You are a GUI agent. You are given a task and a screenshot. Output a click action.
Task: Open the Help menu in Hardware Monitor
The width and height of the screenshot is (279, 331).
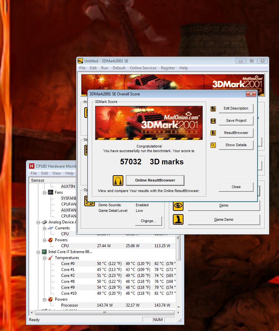click(x=69, y=173)
